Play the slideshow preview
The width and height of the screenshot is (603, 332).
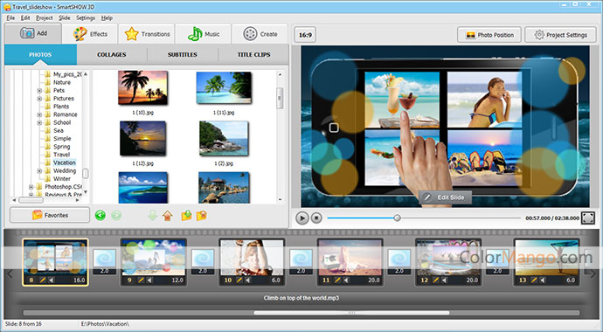[x=301, y=218]
